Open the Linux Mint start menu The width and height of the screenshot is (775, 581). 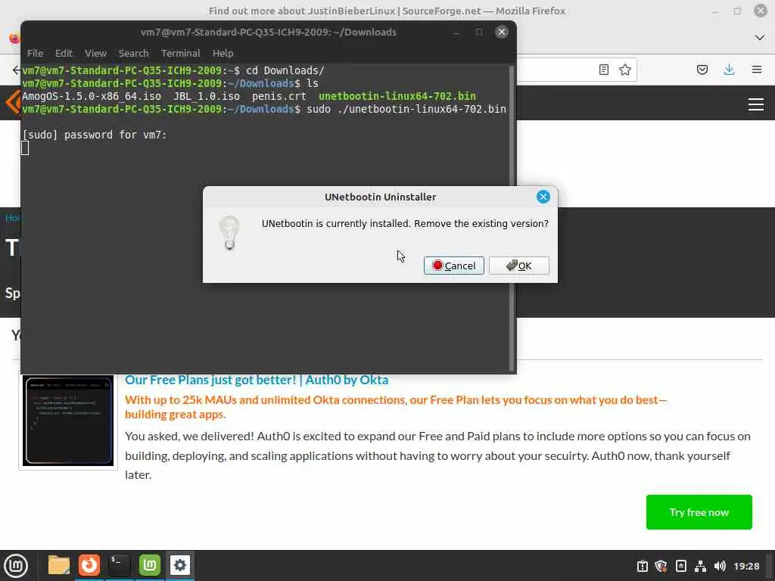(x=16, y=566)
